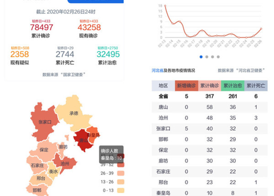Click 全省 cumulative cured value 261

233,96
